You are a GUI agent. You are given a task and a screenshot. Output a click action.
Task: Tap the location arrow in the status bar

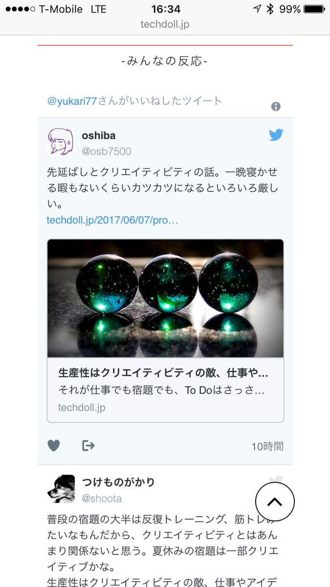(x=257, y=9)
